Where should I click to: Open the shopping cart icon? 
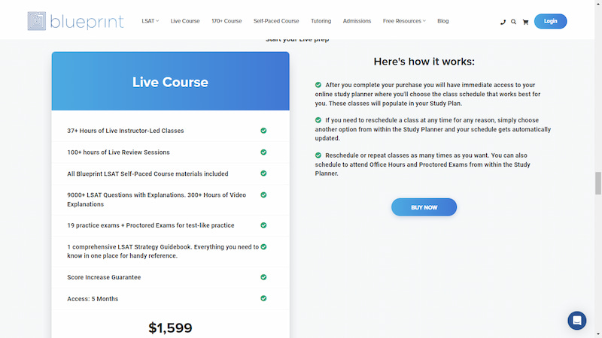click(x=525, y=22)
